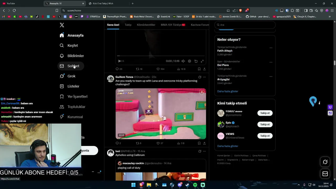Open more options for Fatih Altaylı trend
This screenshot has height=189, width=336.
[271, 48]
